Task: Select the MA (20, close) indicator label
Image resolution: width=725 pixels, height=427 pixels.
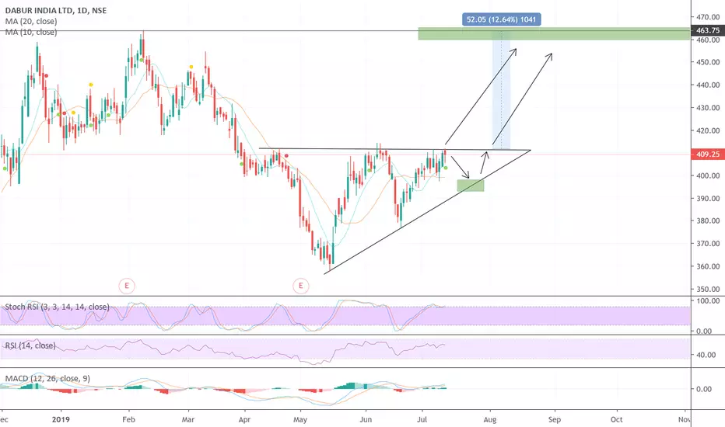Action: coord(31,21)
